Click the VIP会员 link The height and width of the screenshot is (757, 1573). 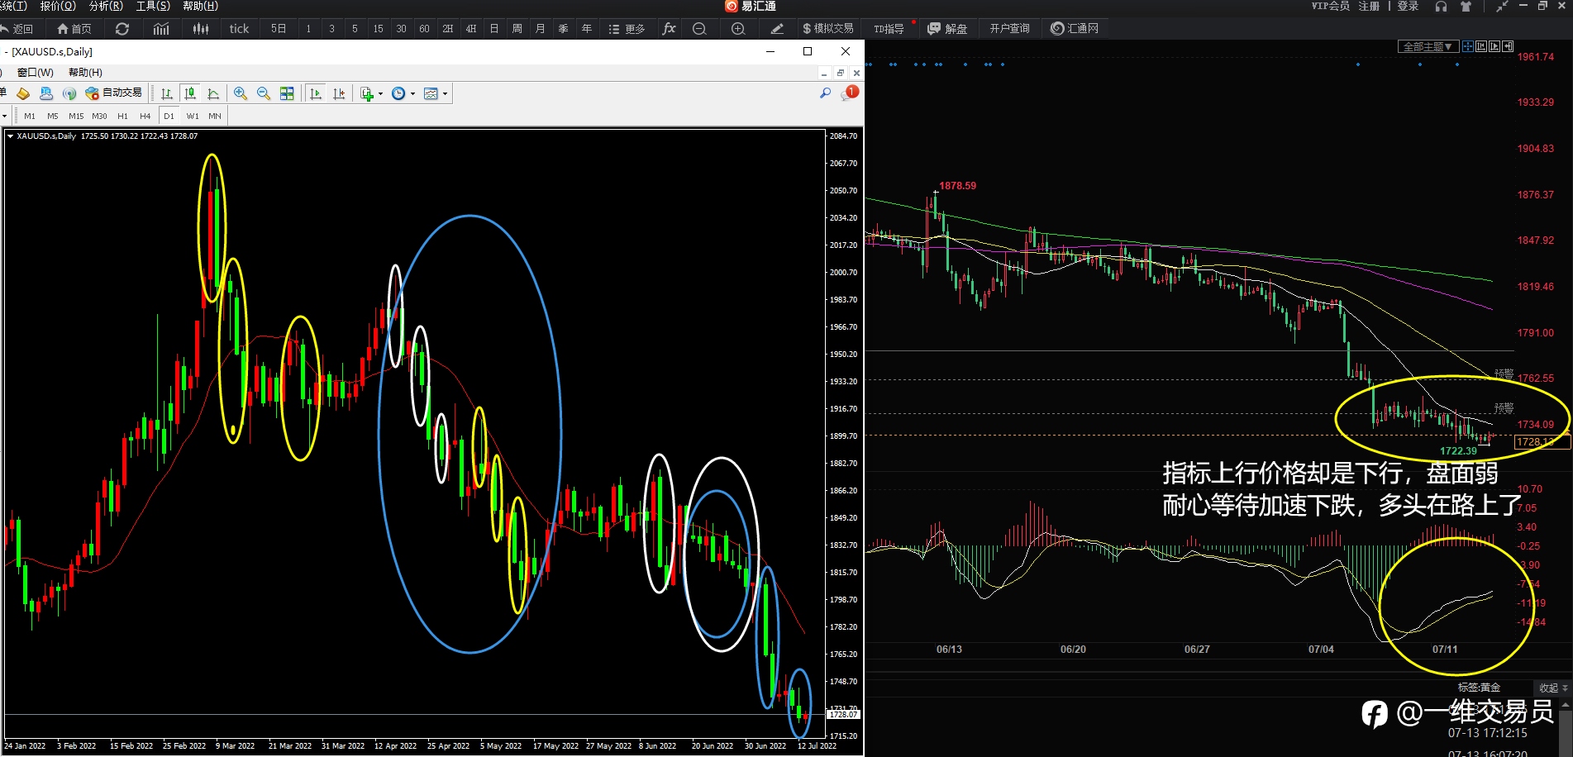(x=1330, y=7)
